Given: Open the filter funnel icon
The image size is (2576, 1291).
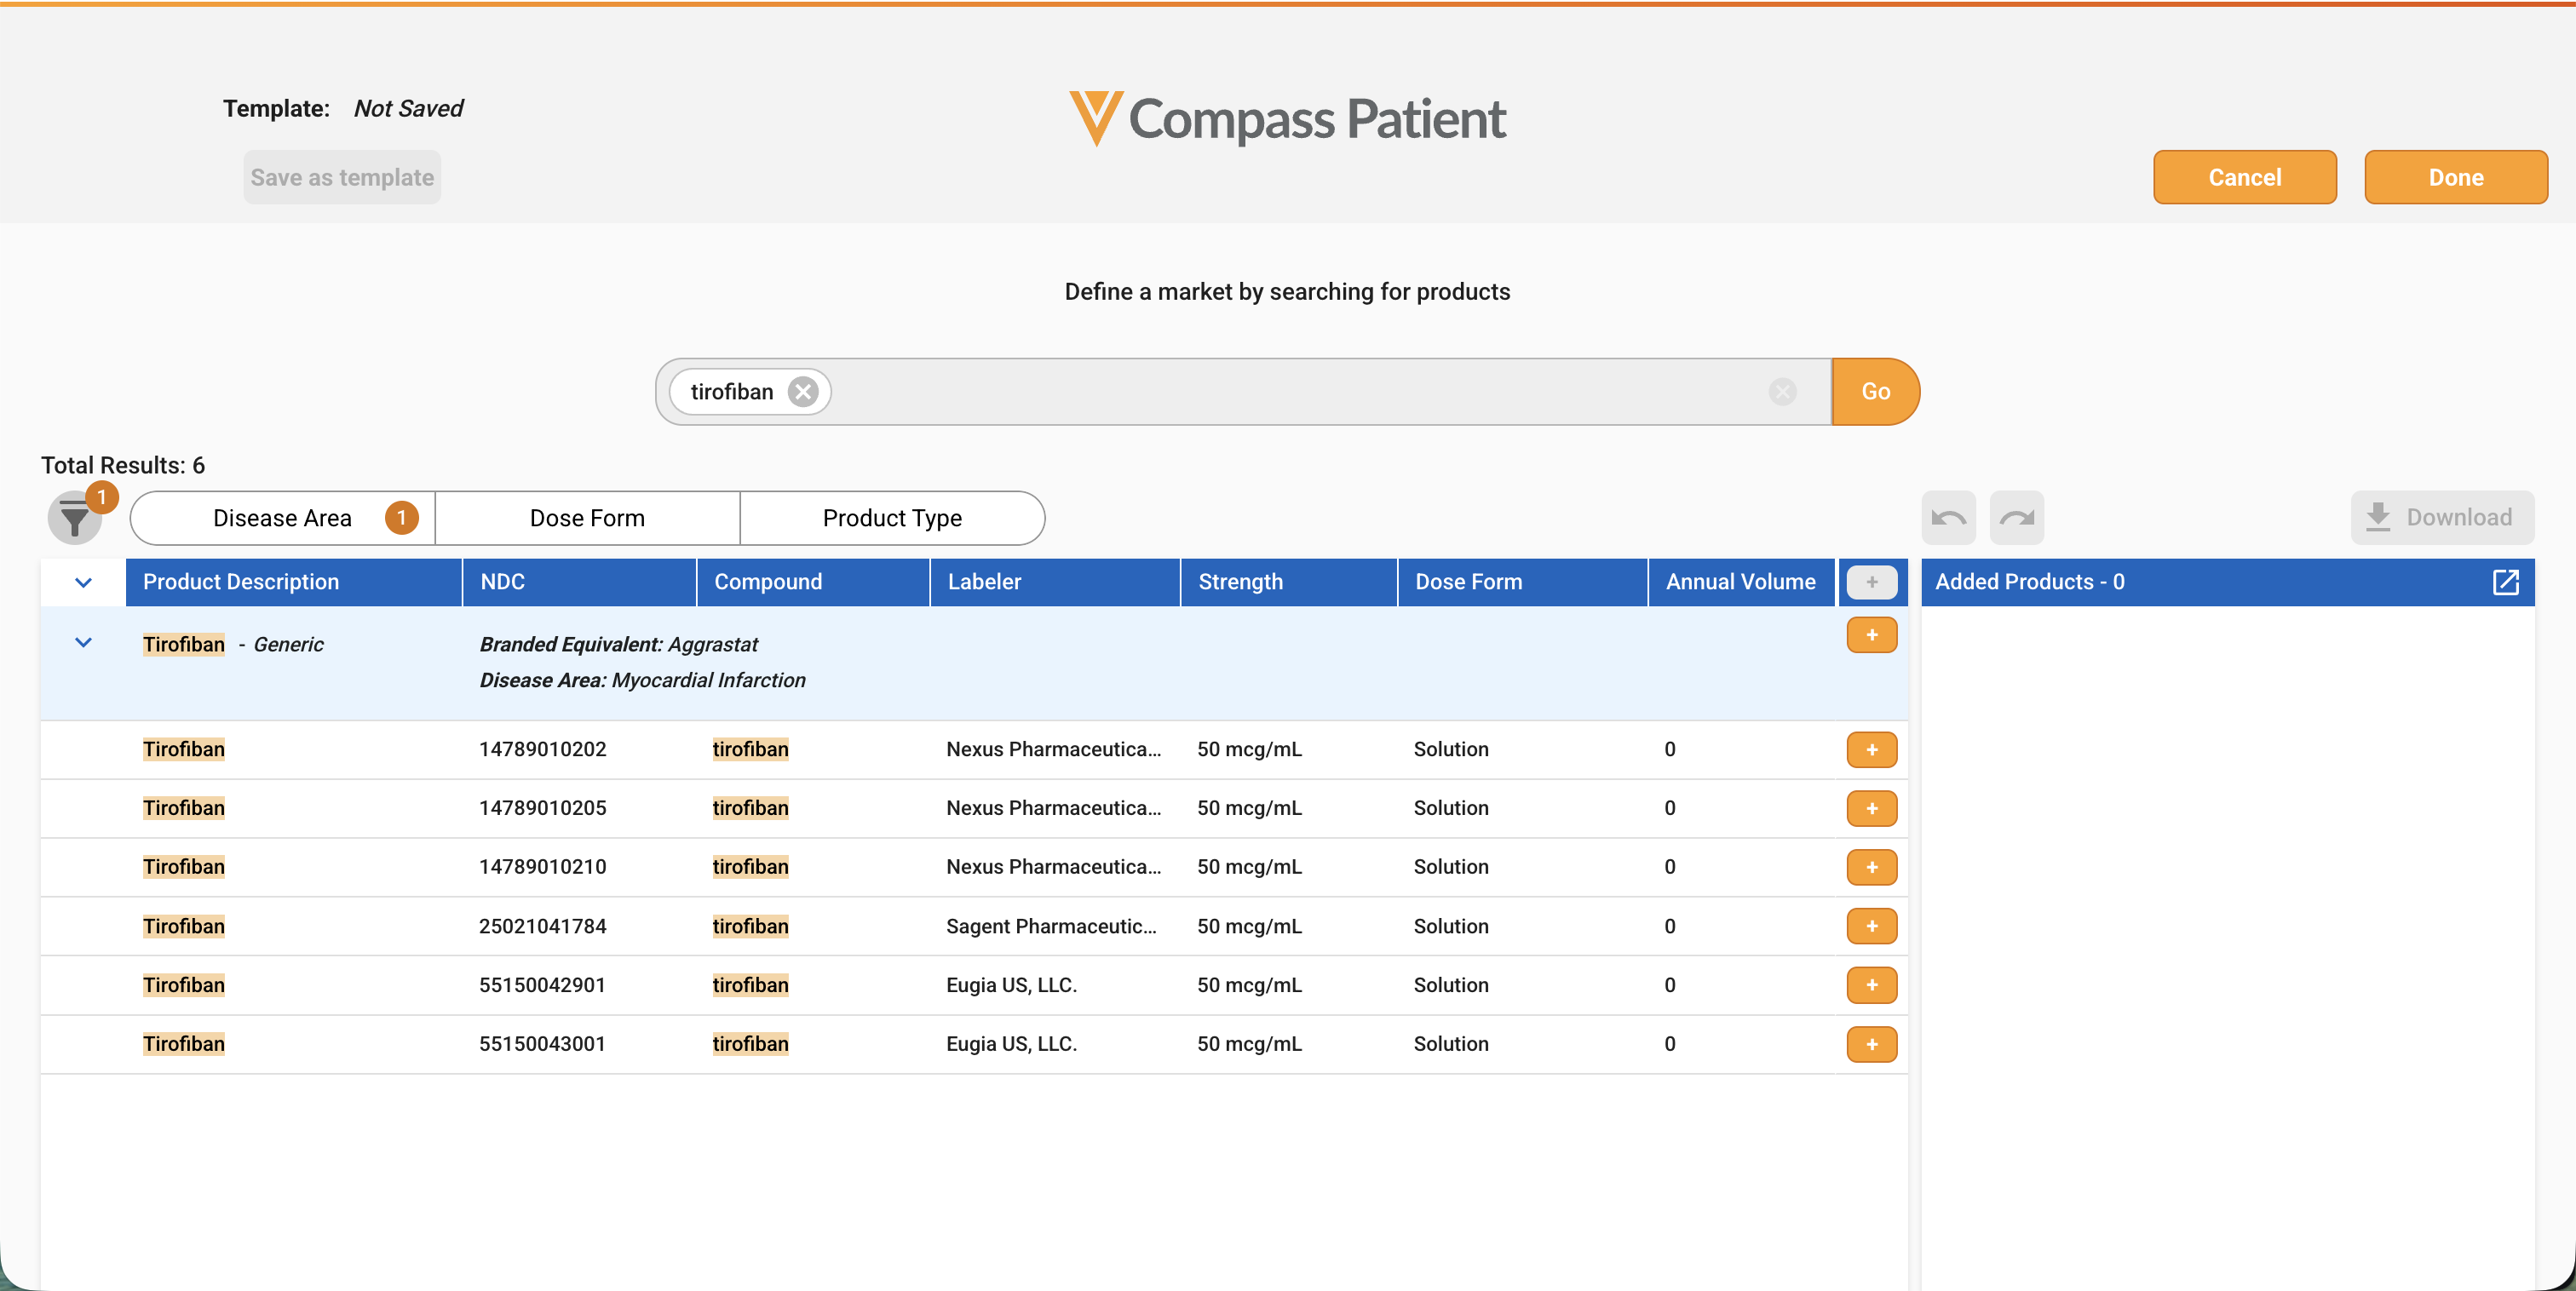Looking at the screenshot, I should [75, 518].
